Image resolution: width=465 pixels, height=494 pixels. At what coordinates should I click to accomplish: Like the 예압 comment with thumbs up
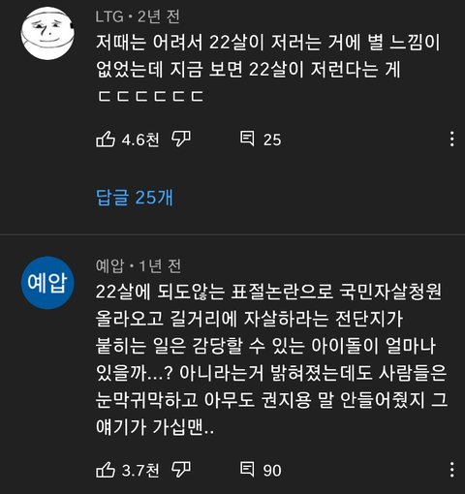tap(106, 469)
